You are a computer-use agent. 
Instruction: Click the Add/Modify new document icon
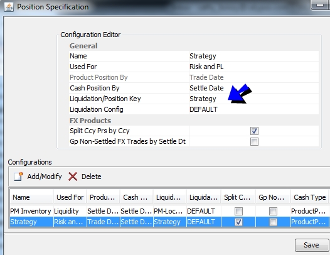point(18,176)
